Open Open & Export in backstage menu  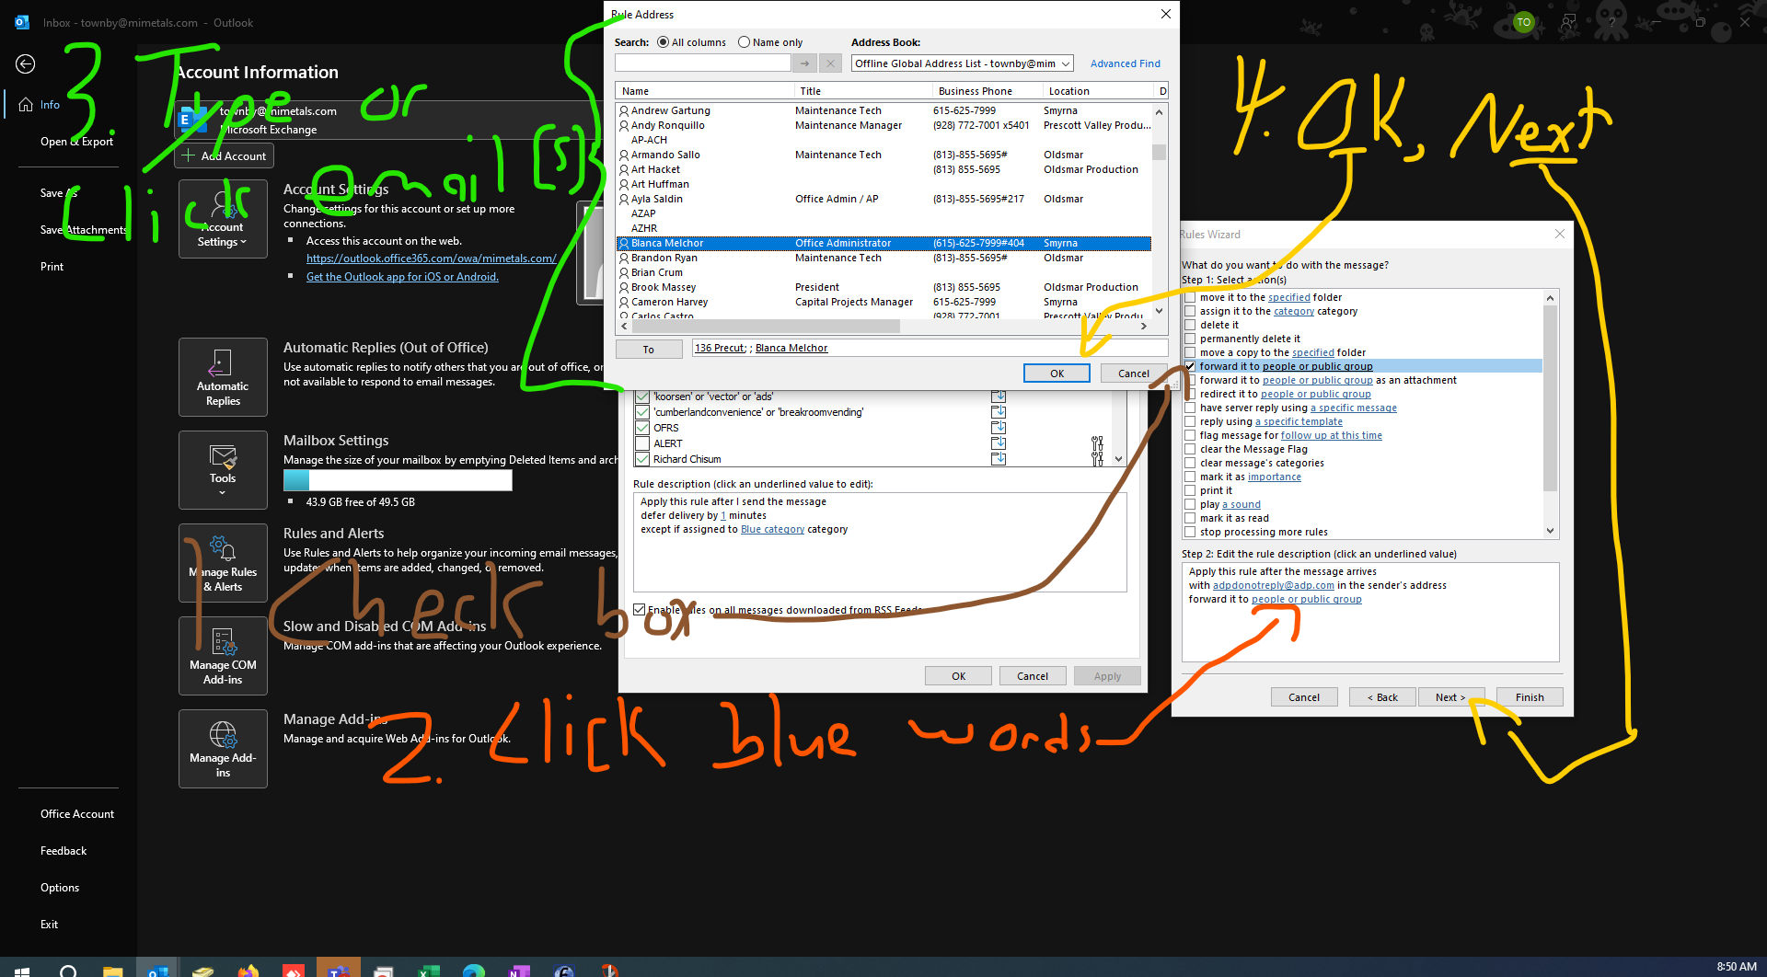76,142
